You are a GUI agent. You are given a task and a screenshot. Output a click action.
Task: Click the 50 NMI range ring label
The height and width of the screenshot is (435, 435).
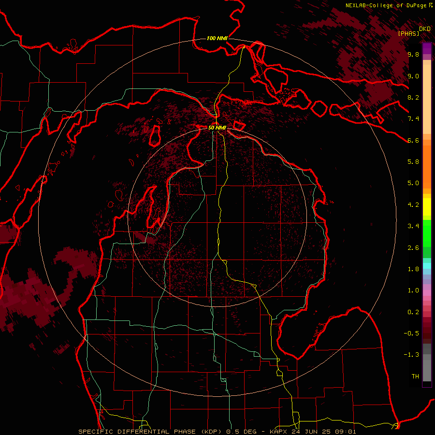217,128
